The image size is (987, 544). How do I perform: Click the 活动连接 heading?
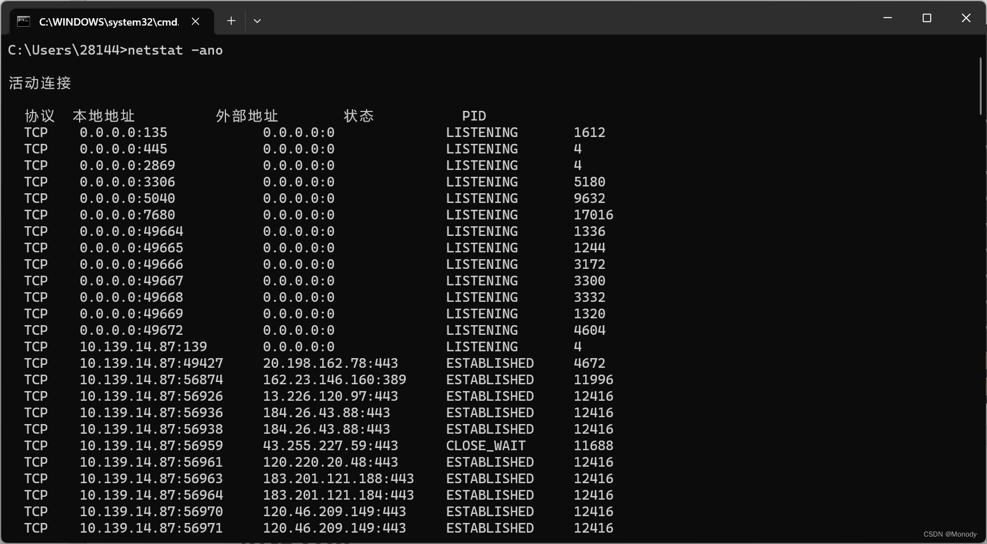(x=40, y=83)
